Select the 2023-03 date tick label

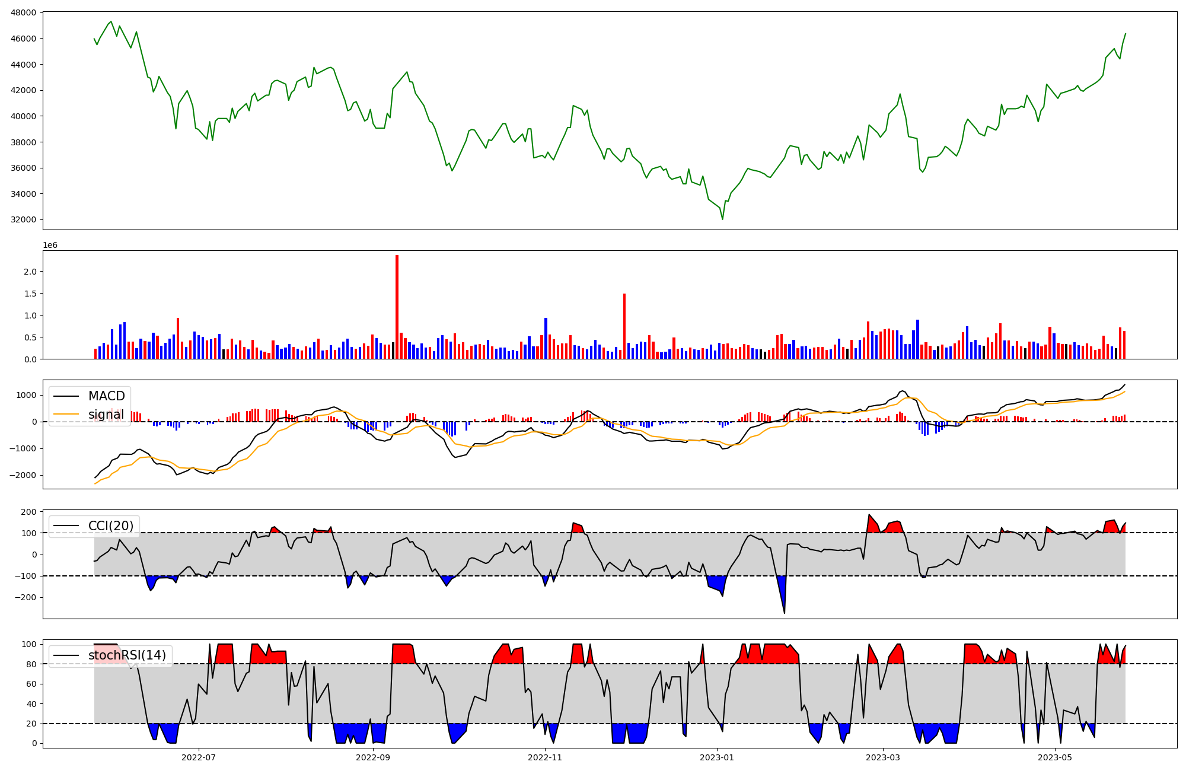point(883,757)
